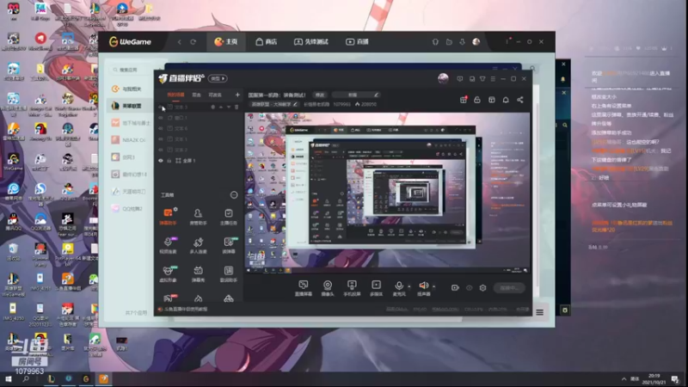The image size is (688, 387).
Task: Expand speaker options arrow
Action: [x=434, y=286]
